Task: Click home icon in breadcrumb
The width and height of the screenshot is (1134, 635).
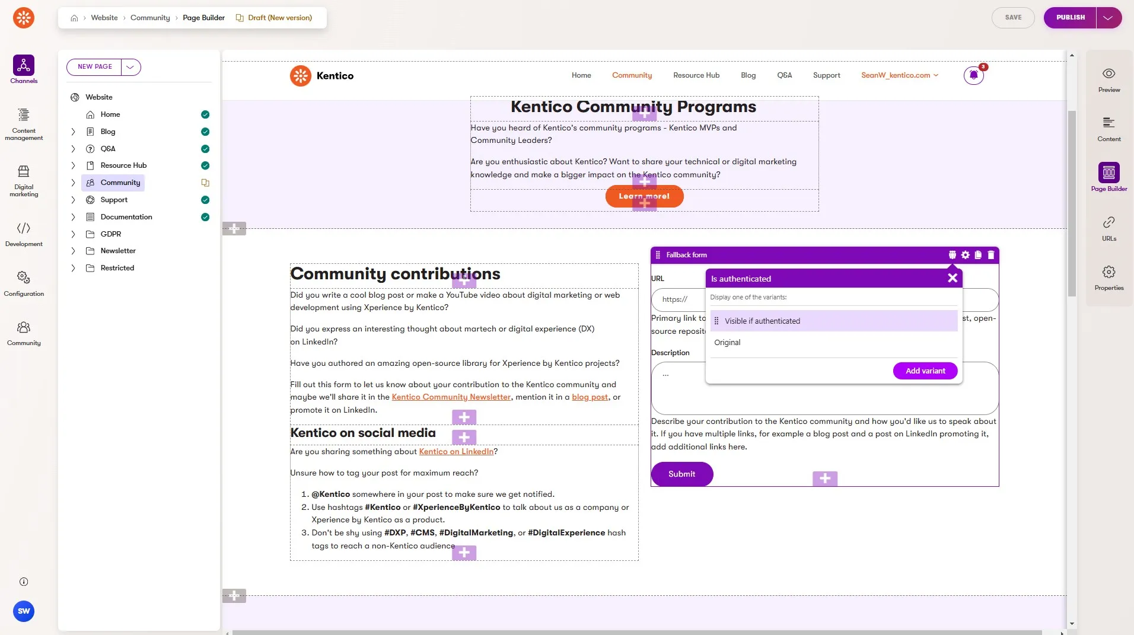Action: 74,18
